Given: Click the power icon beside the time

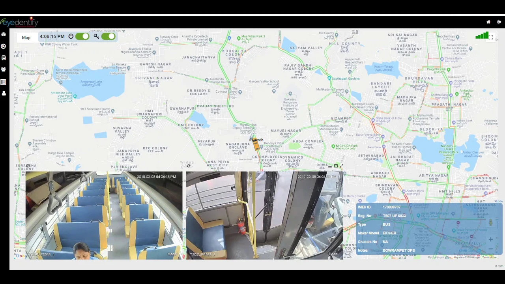Looking at the screenshot, I should (71, 37).
